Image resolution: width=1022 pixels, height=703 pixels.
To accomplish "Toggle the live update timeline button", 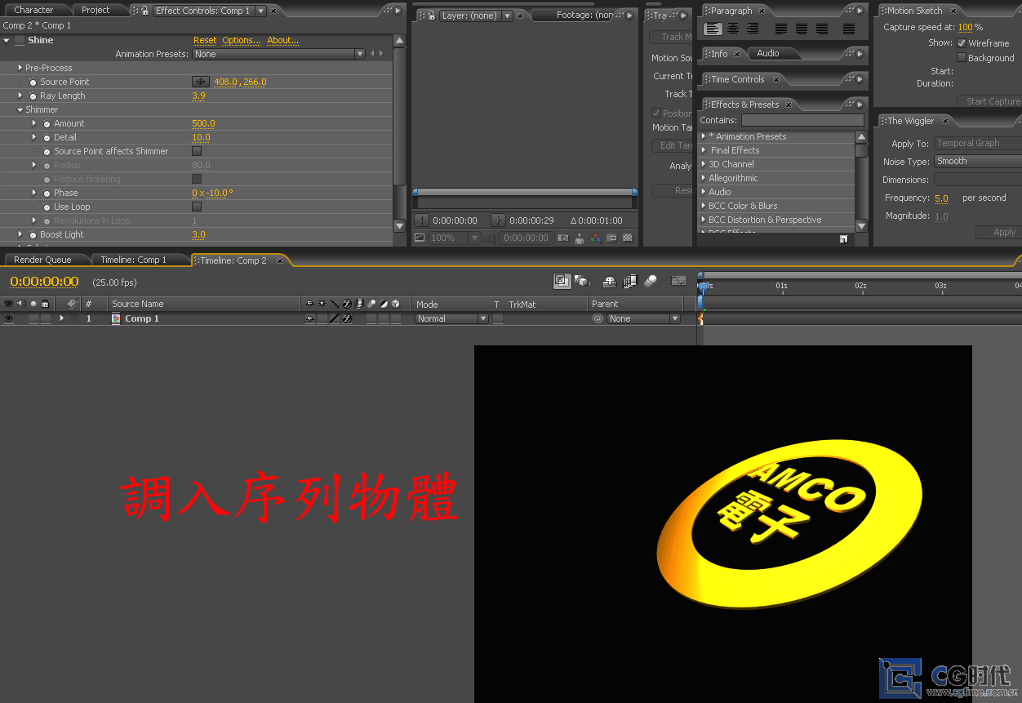I will point(562,281).
